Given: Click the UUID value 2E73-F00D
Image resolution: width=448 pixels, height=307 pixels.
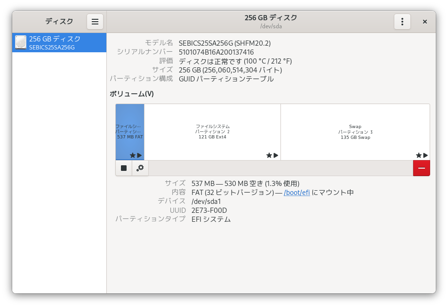Looking at the screenshot, I should [209, 210].
